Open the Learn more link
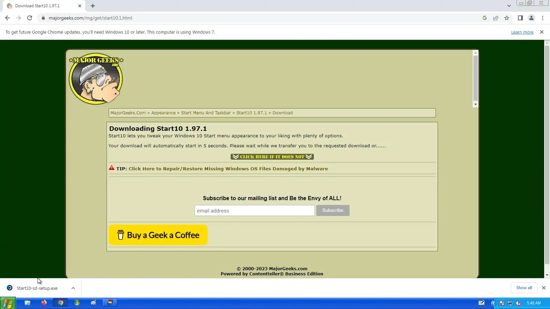The width and height of the screenshot is (550, 309). tap(522, 32)
